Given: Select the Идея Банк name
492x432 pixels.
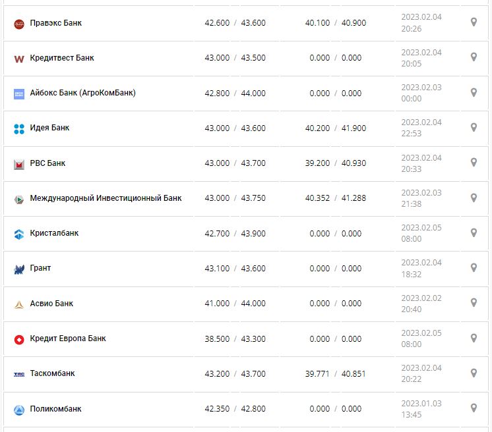Looking at the screenshot, I should 49,128.
